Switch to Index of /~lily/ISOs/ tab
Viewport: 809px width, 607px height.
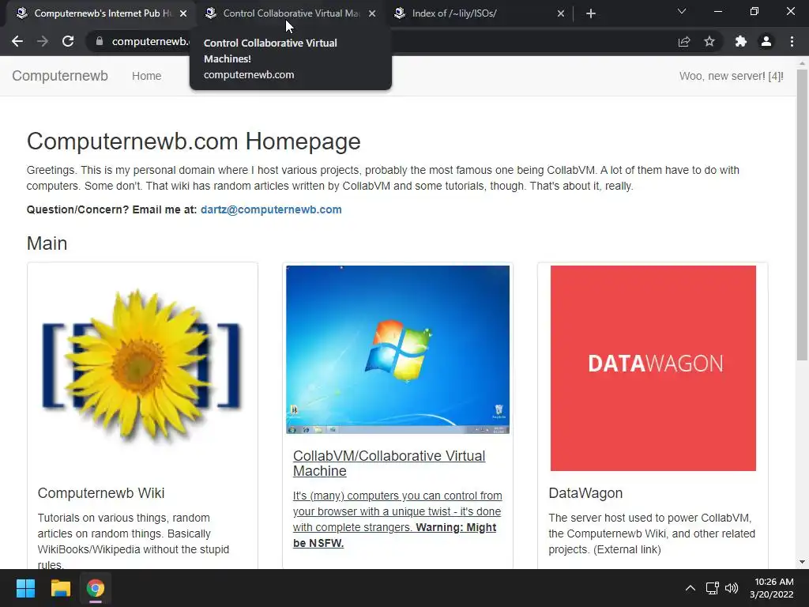coord(478,13)
